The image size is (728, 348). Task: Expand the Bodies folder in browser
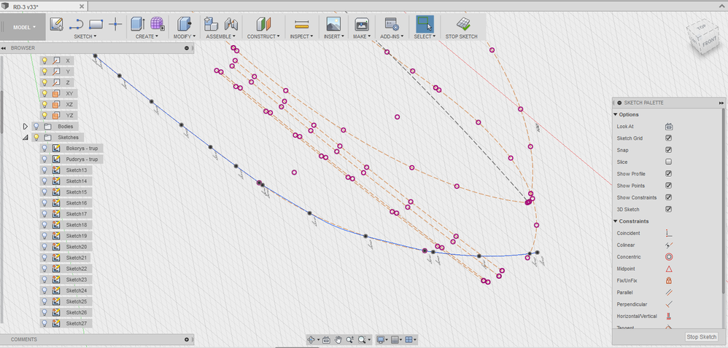[x=25, y=126]
